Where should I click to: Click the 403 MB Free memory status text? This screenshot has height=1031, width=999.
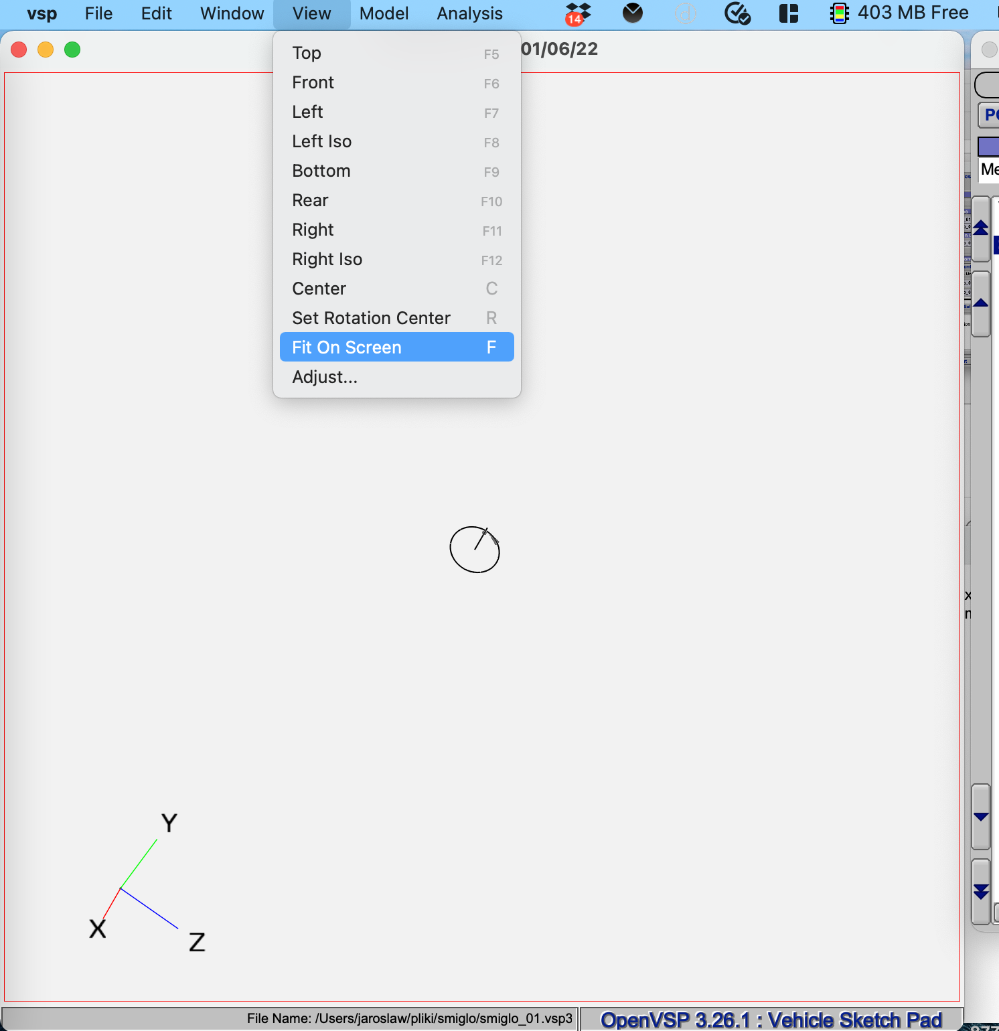(x=913, y=13)
